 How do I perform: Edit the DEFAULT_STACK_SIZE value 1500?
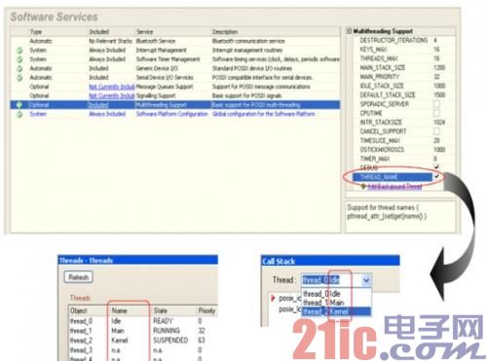coord(439,94)
